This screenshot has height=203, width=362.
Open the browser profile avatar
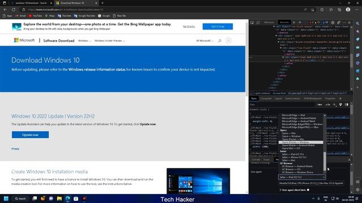pos(348,10)
